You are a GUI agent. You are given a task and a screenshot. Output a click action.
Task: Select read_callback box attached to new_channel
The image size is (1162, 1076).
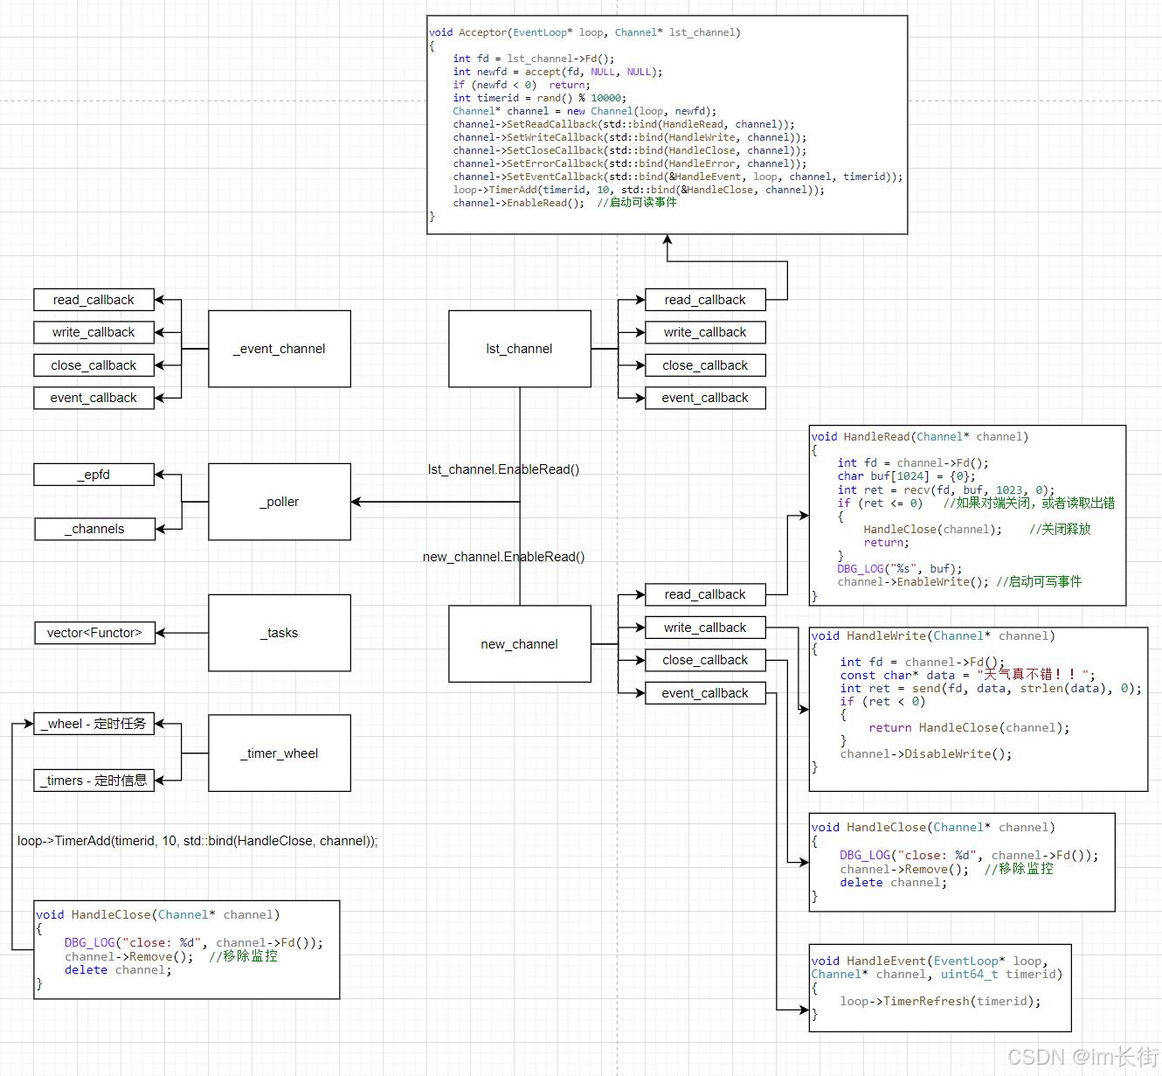point(705,594)
